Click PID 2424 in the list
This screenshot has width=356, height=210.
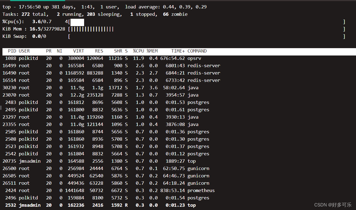11,190
